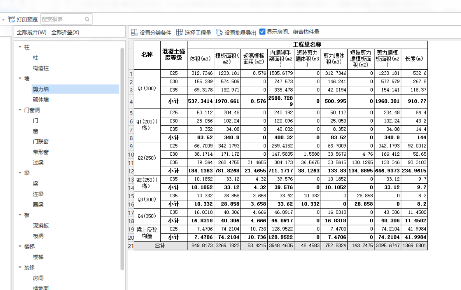The image size is (461, 290).
Task: Open the dropdown arrow left of 打印预览
Action: click(x=4, y=20)
